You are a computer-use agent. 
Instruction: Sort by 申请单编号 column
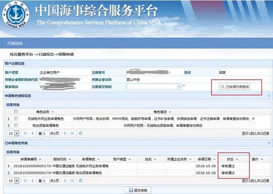31,159
